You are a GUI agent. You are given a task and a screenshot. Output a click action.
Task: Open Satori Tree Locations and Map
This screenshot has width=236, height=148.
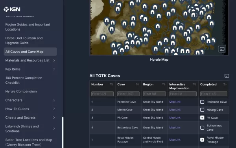click(x=29, y=142)
